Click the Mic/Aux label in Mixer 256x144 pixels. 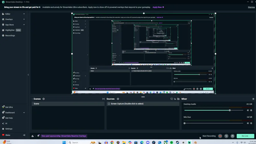tap(187, 117)
